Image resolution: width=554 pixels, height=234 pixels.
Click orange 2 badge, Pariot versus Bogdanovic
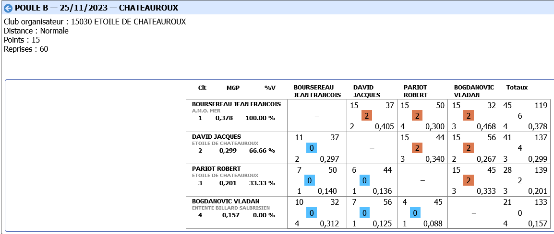[x=469, y=180]
